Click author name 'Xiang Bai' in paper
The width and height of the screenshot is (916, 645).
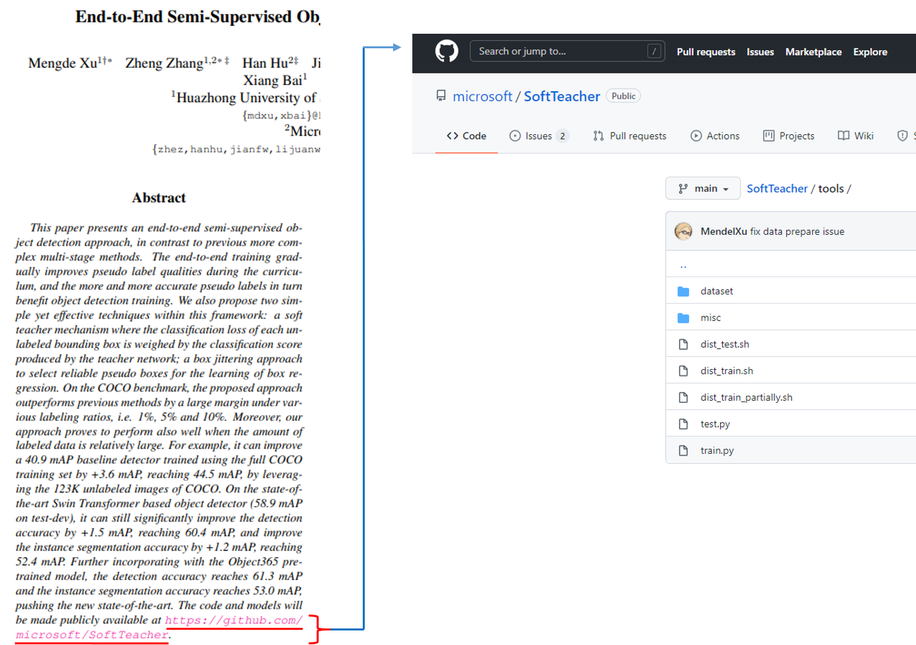pyautogui.click(x=273, y=80)
